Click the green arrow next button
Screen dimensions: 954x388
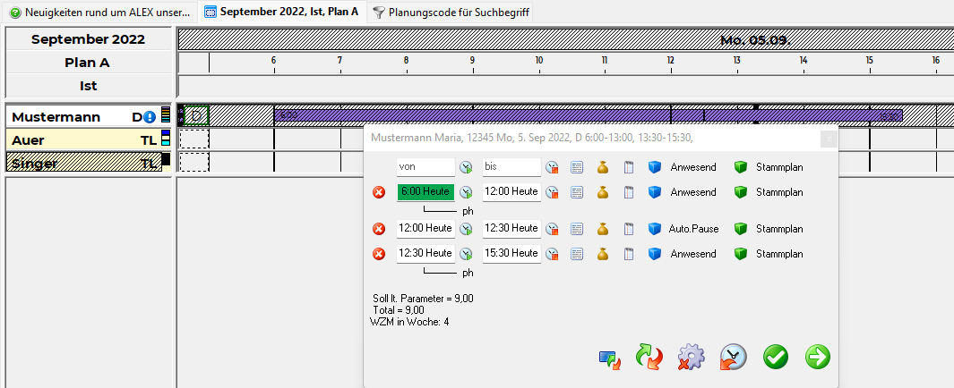(x=817, y=357)
